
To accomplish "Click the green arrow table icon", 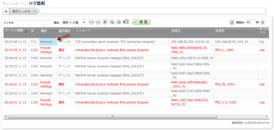I will [x=126, y=22].
